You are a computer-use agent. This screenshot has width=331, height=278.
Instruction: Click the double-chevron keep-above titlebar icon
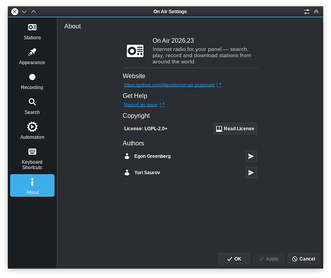coord(316,12)
